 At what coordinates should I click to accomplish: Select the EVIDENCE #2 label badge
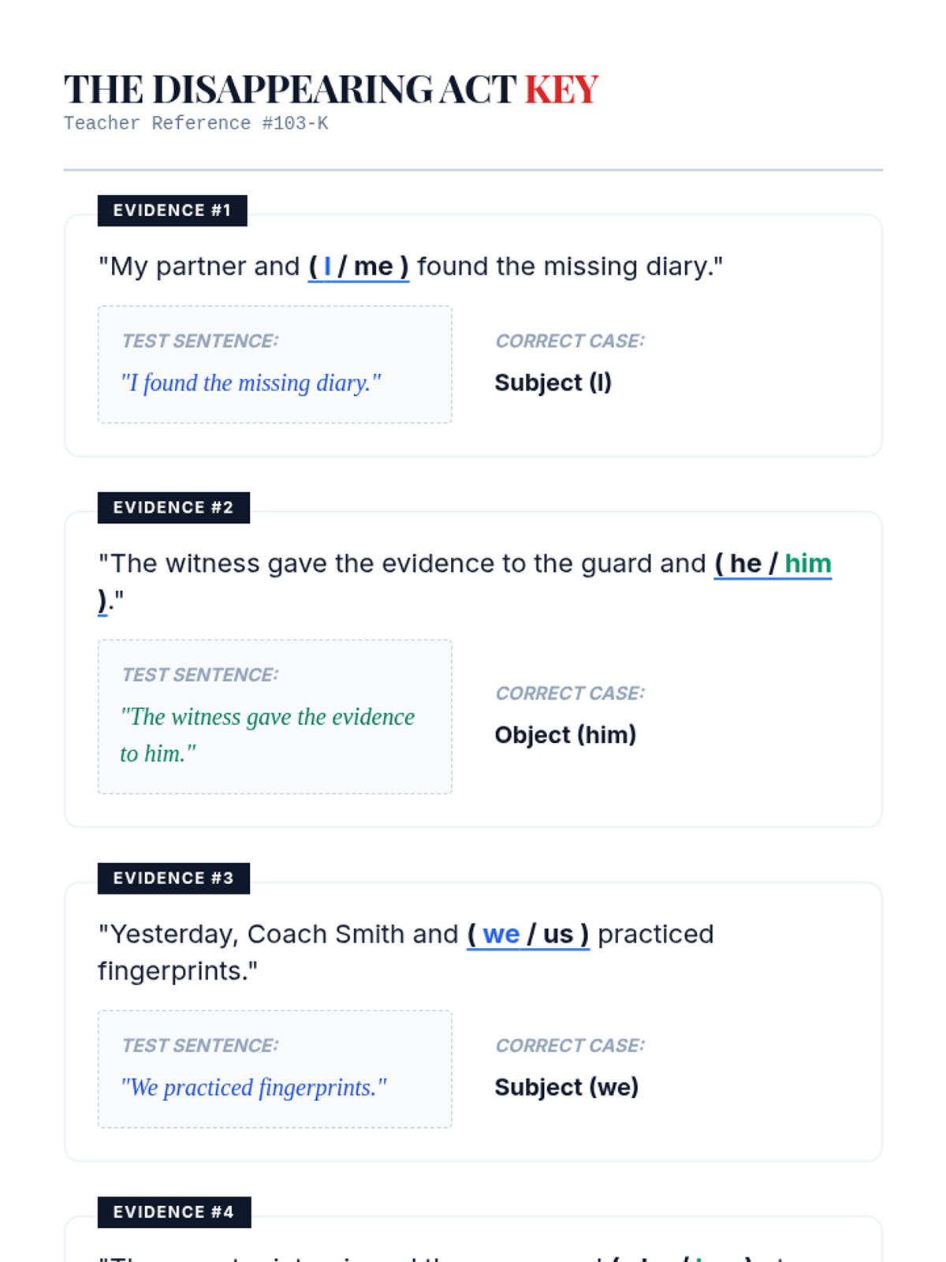coord(173,508)
